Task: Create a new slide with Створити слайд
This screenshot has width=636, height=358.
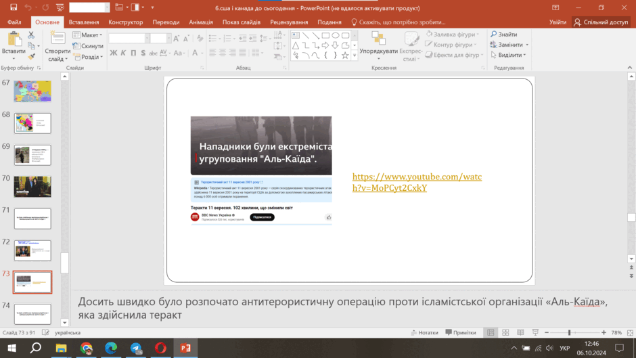Action: pos(58,46)
